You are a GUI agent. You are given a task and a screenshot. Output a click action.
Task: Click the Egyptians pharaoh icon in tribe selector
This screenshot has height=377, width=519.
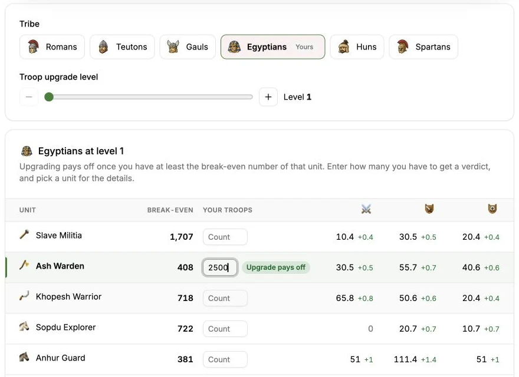click(x=234, y=47)
